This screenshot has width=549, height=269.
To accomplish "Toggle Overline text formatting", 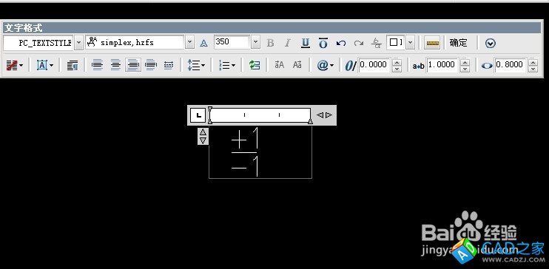I will pyautogui.click(x=323, y=43).
